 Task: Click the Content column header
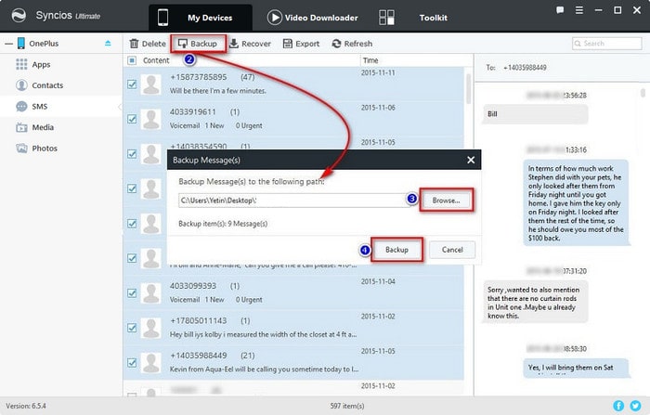pyautogui.click(x=156, y=60)
